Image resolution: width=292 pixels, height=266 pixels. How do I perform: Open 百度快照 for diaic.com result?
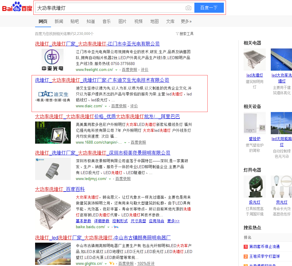coord(119,106)
